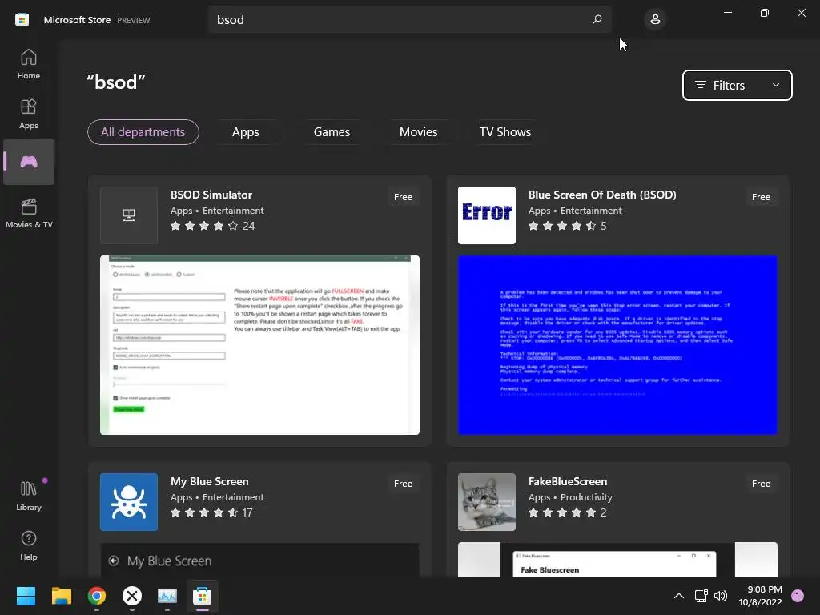Open Movies & TV sidebar section
Viewport: 820px width, 615px height.
point(29,213)
